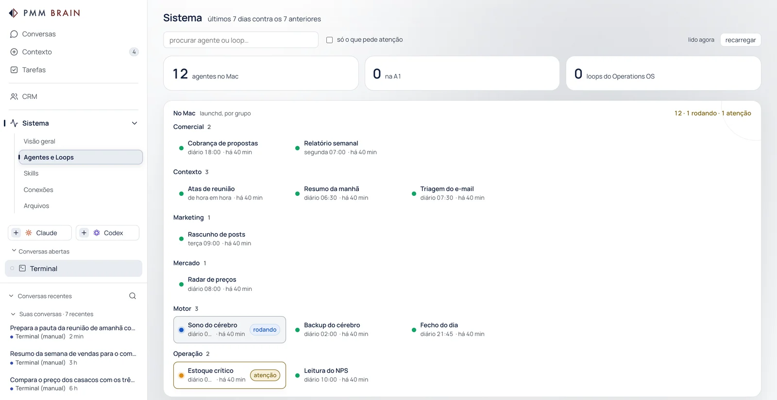
Task: Click the Contexto count badge showing 4
Action: pyautogui.click(x=134, y=52)
